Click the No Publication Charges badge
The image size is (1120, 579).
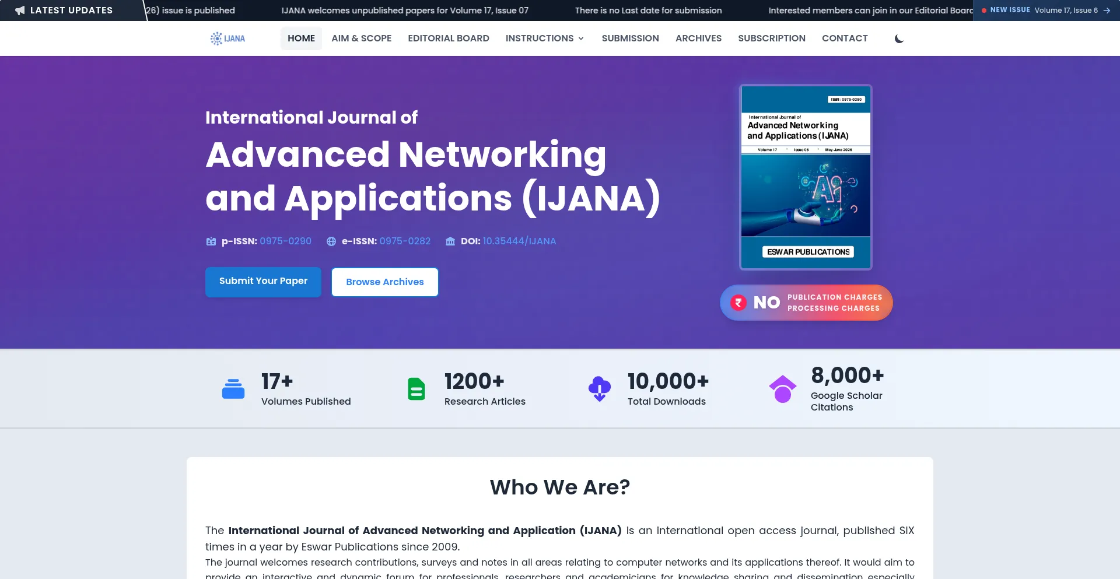point(806,303)
